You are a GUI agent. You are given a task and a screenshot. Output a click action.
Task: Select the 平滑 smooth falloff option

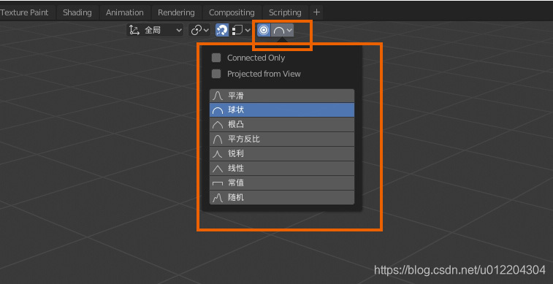point(282,96)
